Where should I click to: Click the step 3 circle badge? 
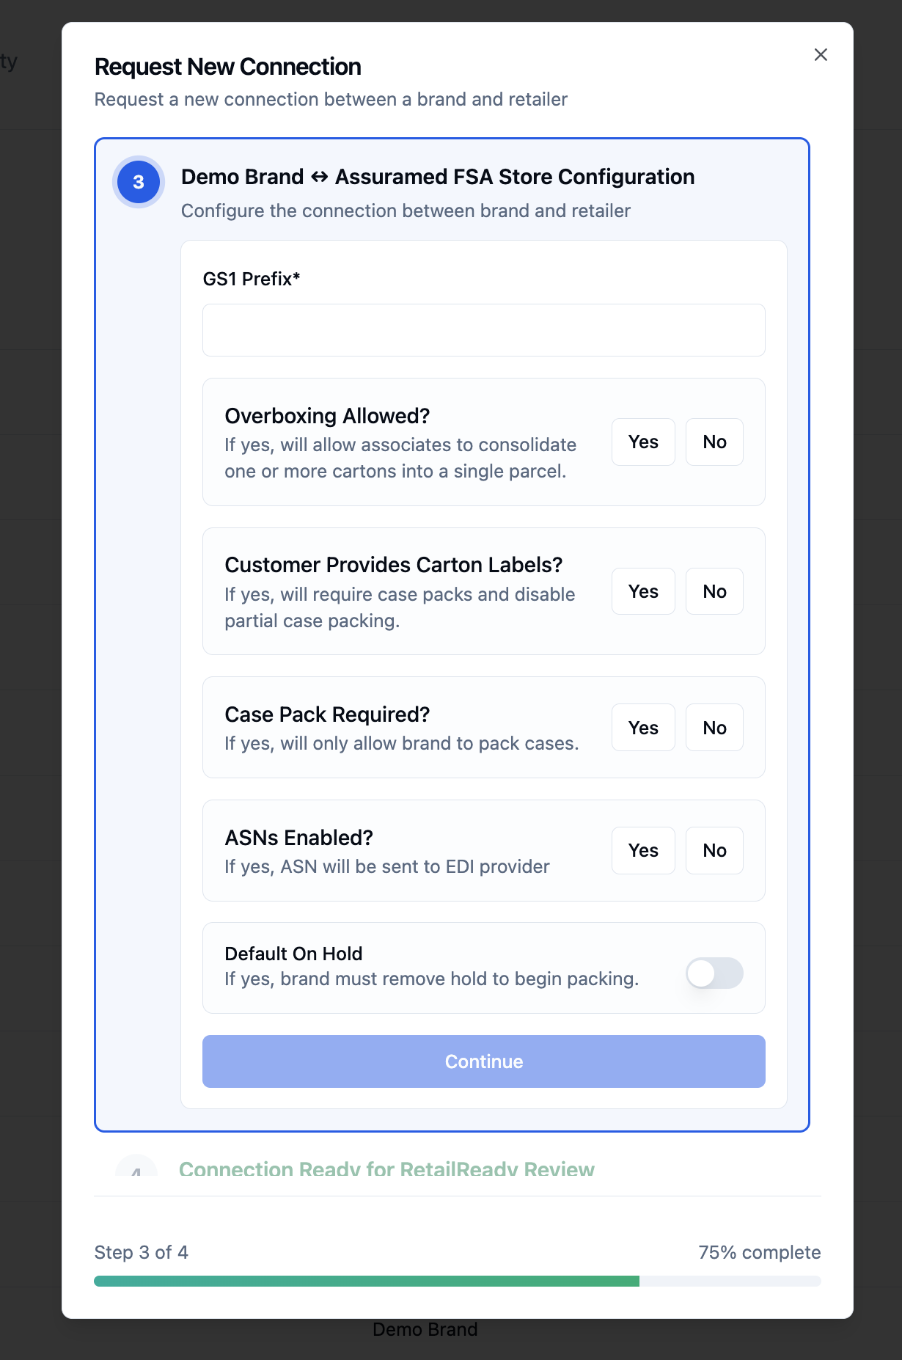(x=139, y=182)
